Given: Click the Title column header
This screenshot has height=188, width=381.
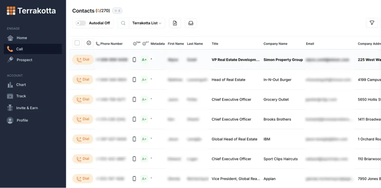Looking at the screenshot, I should 215,44.
